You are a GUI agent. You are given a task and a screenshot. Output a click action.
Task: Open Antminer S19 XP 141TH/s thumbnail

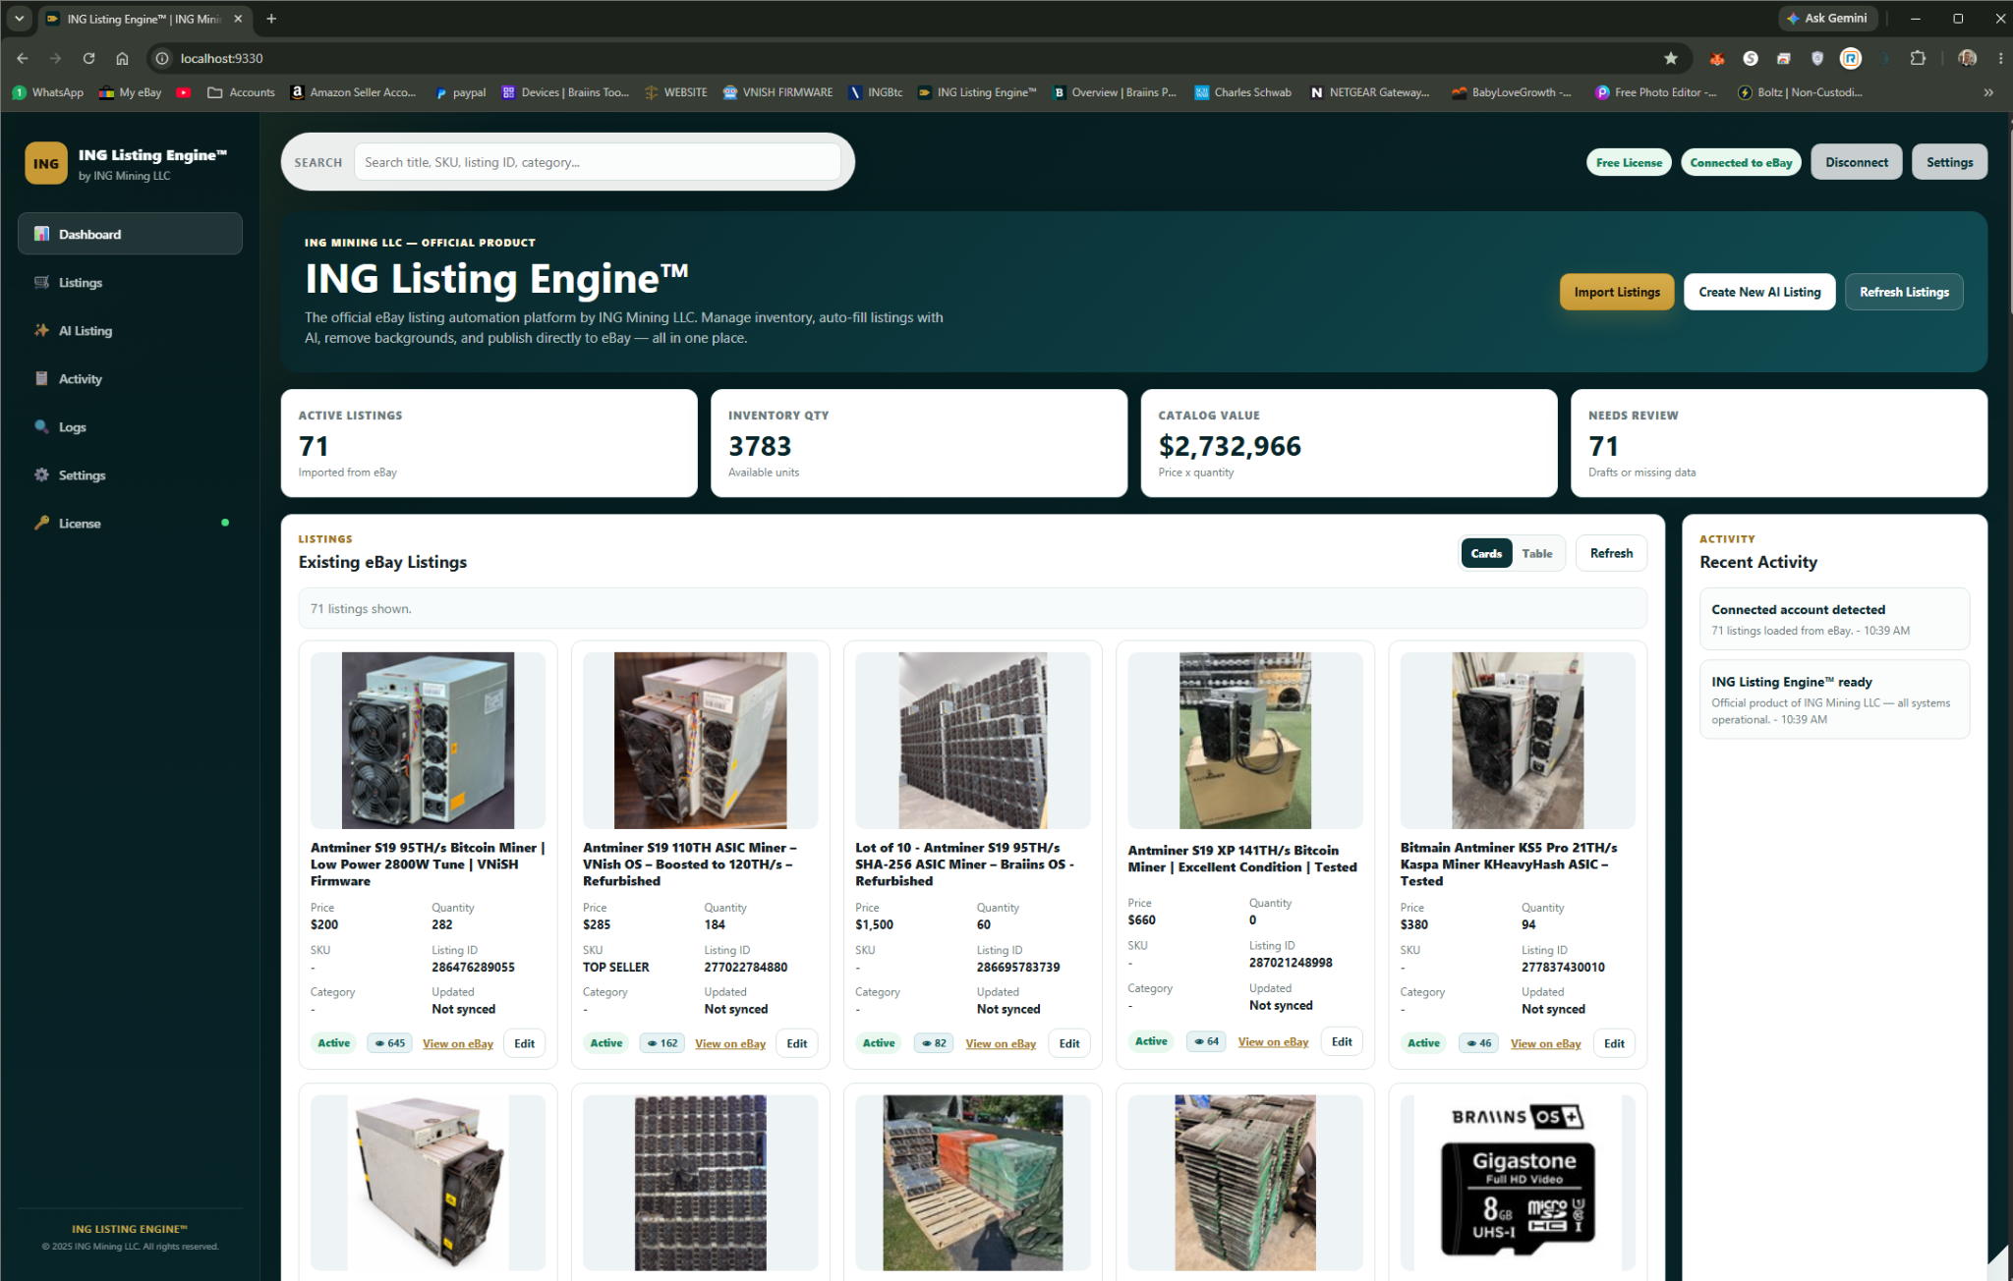tap(1244, 740)
